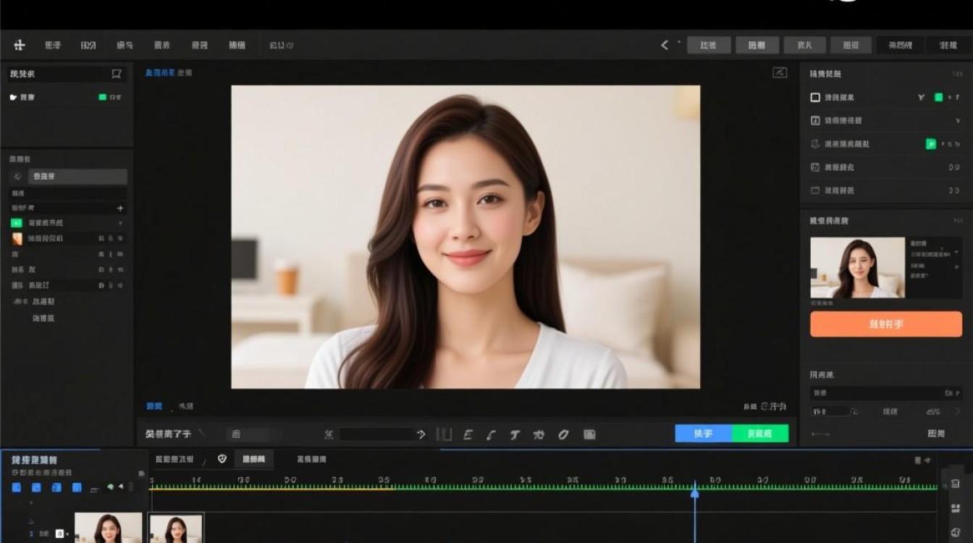The width and height of the screenshot is (973, 543).
Task: Click the green indicator beside the folder row
Action: pos(103,97)
